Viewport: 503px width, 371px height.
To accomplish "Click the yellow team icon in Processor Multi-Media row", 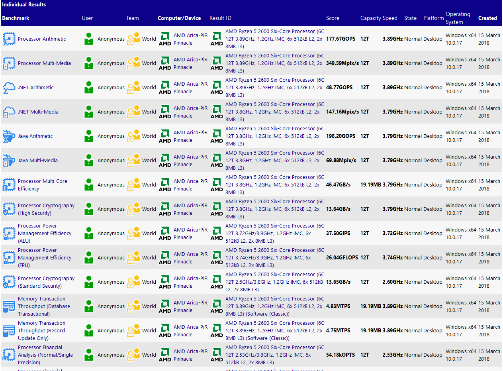I will (133, 63).
